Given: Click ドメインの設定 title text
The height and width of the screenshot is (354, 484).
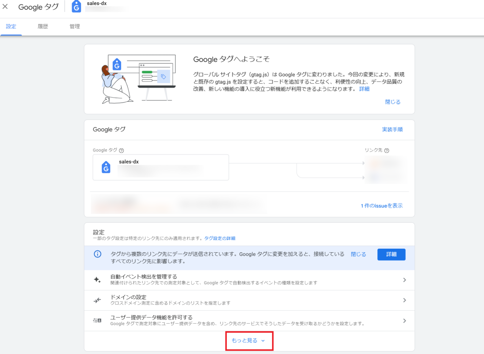Looking at the screenshot, I should pos(128,297).
